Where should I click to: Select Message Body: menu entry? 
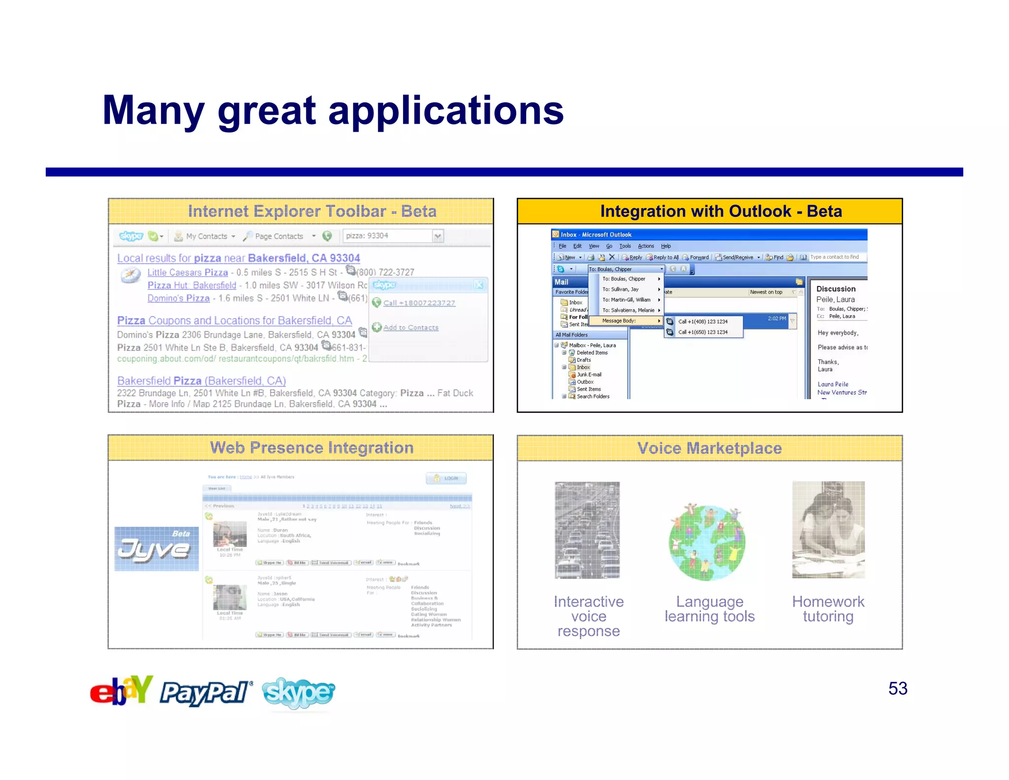625,320
